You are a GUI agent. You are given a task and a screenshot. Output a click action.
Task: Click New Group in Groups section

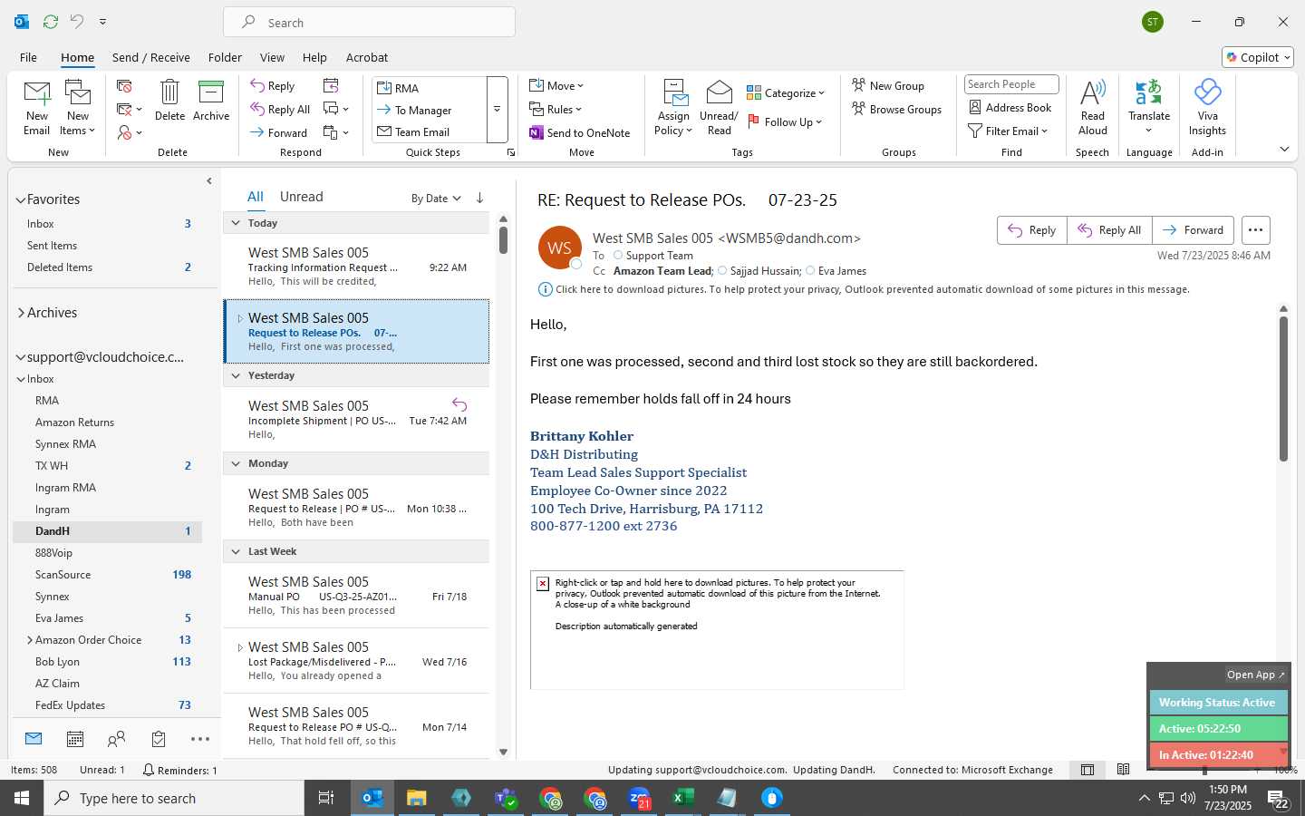click(x=888, y=85)
